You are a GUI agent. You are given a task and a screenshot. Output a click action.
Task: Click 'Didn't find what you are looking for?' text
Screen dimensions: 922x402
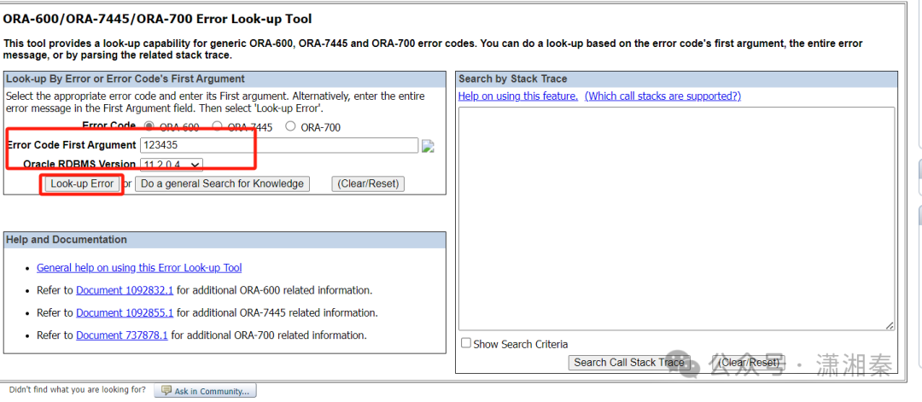[x=77, y=390]
